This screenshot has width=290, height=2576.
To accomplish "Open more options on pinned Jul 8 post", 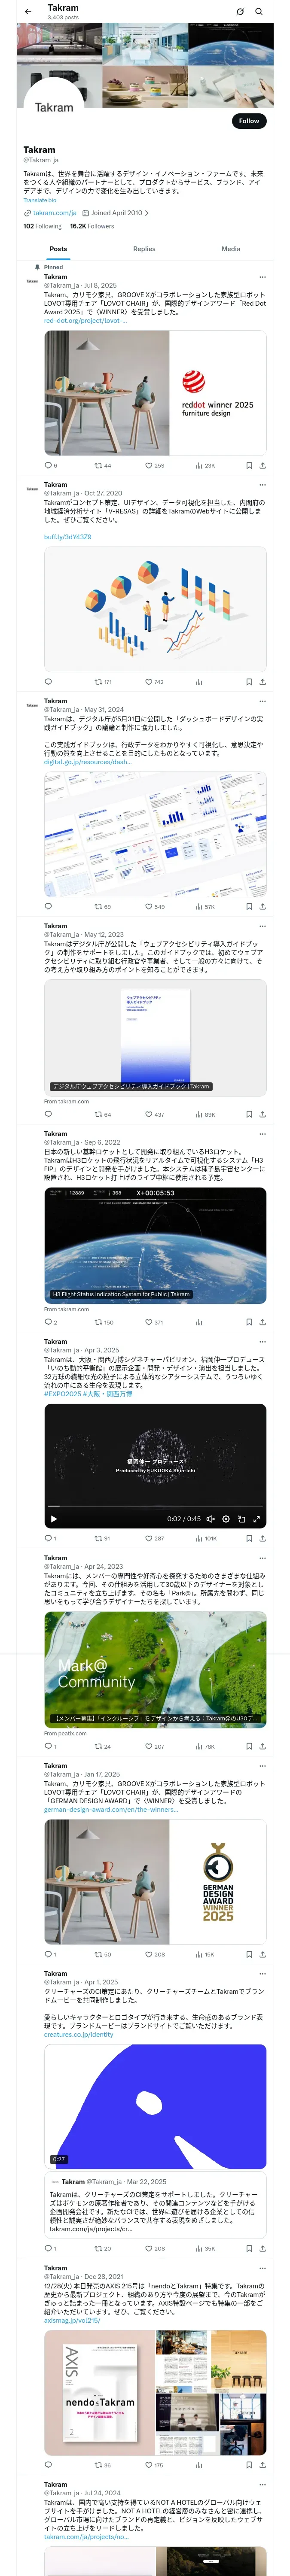I will (x=262, y=277).
